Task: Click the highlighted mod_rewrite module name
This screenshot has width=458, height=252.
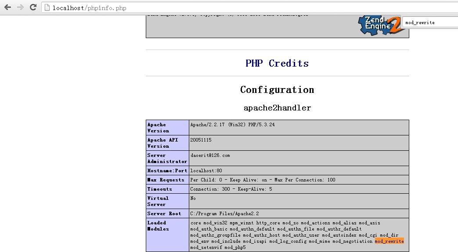Action: tap(389, 241)
